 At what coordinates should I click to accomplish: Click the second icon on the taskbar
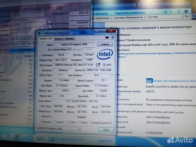pos(15,137)
